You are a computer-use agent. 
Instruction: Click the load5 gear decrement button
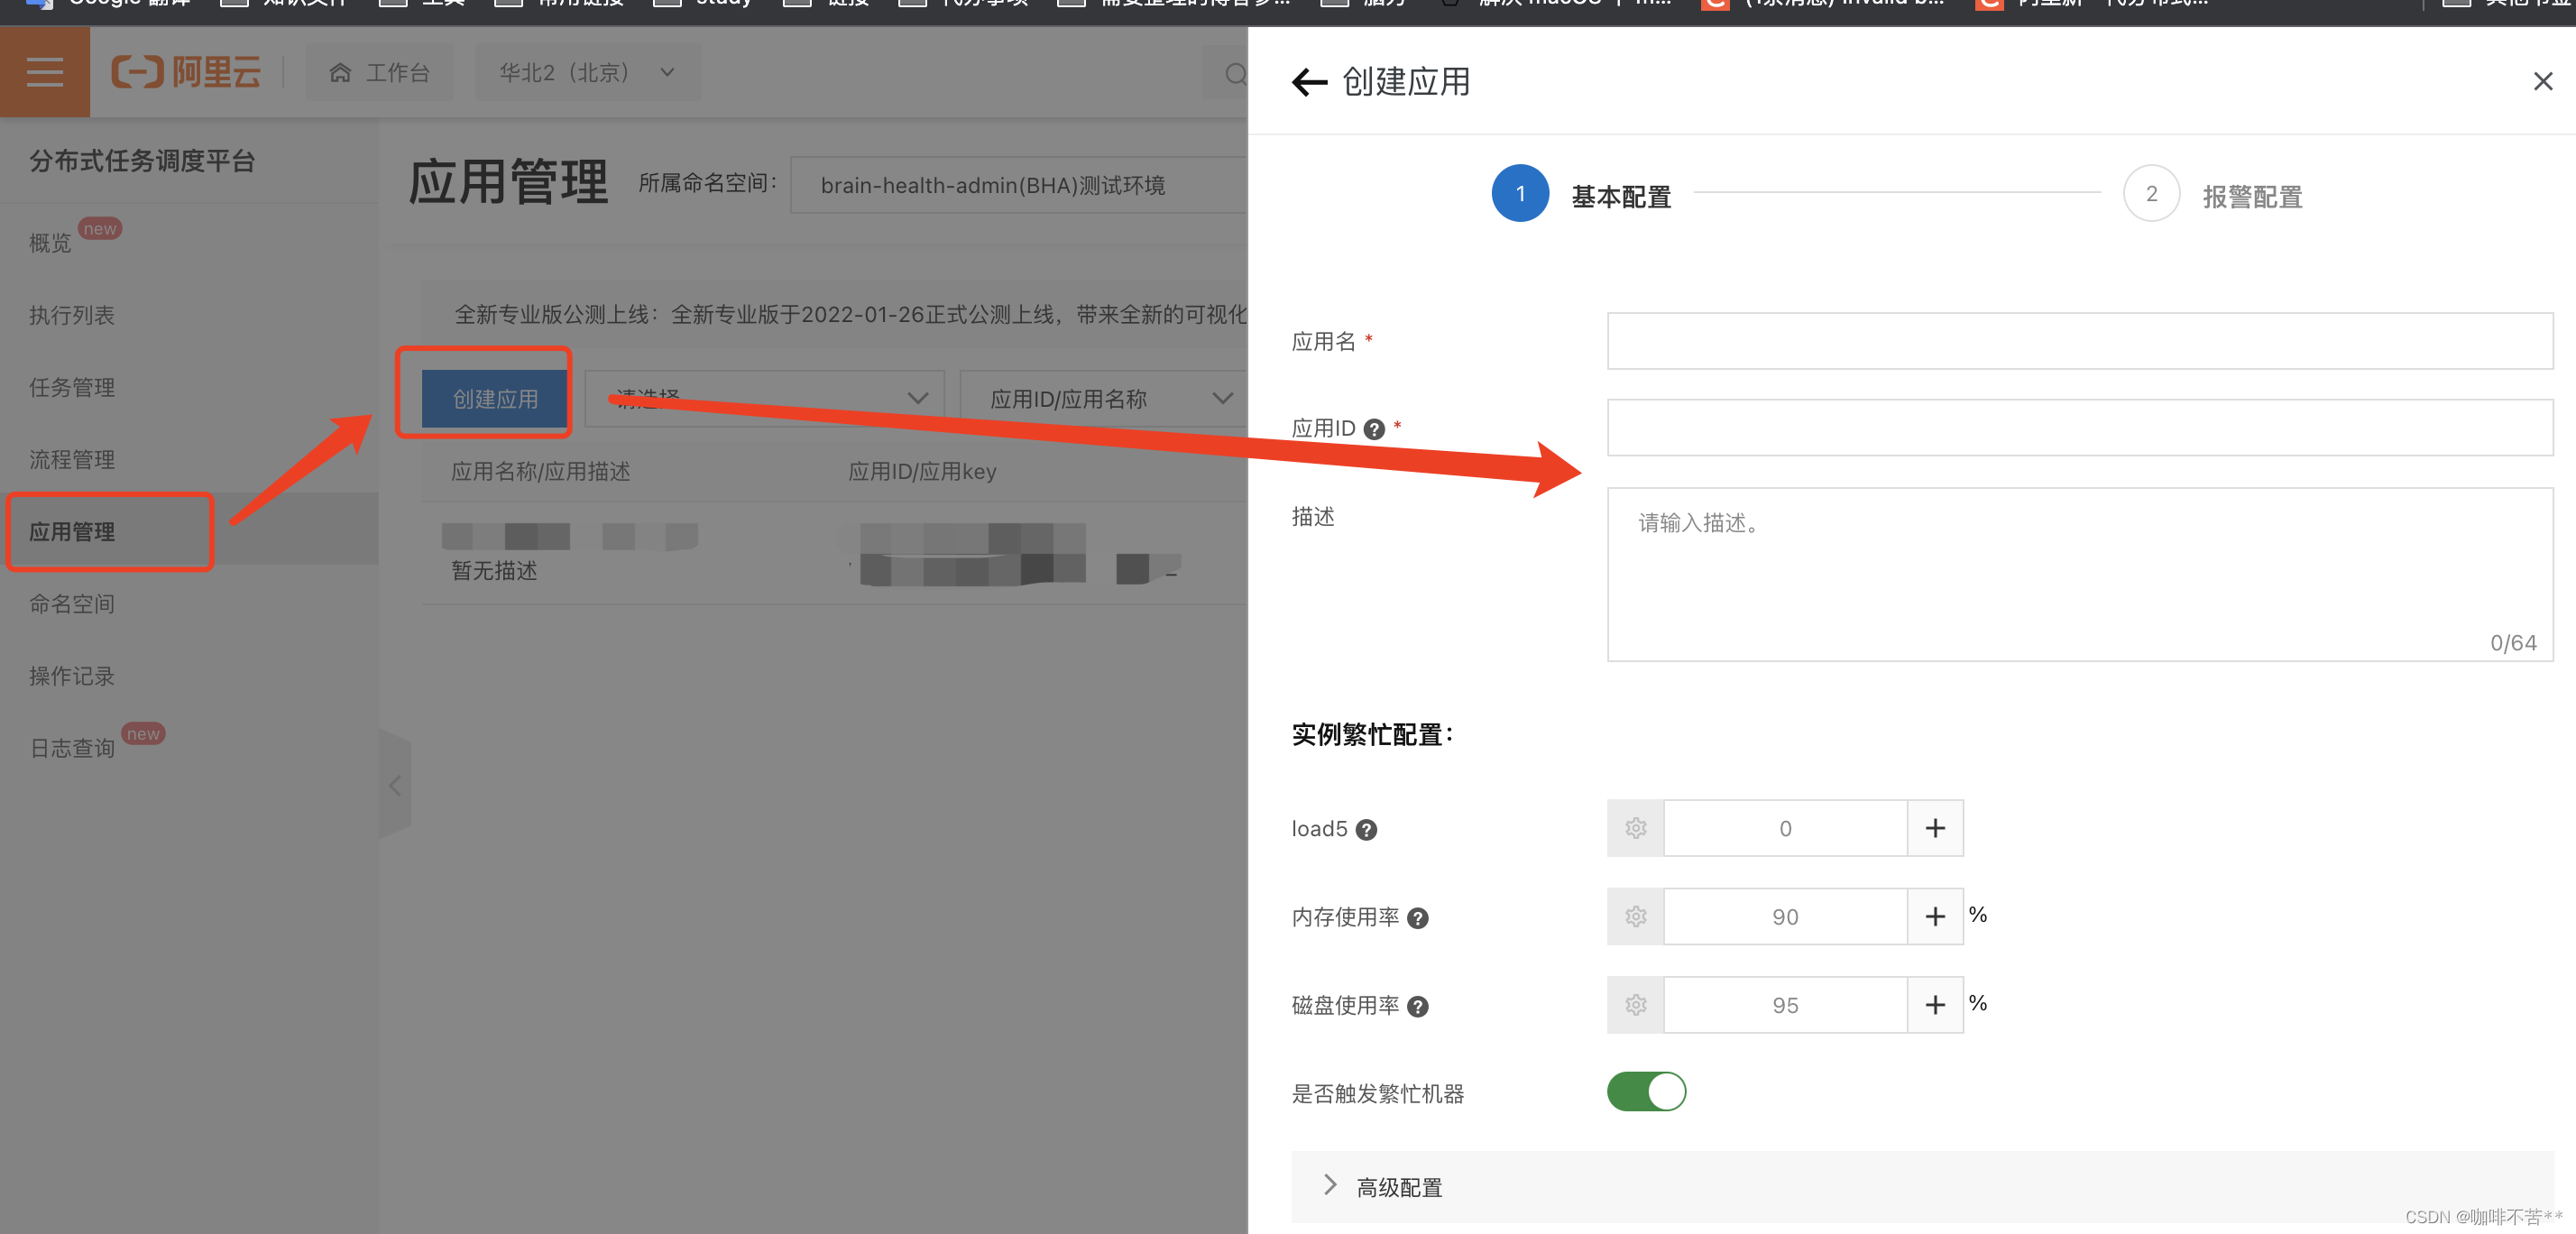click(1635, 828)
